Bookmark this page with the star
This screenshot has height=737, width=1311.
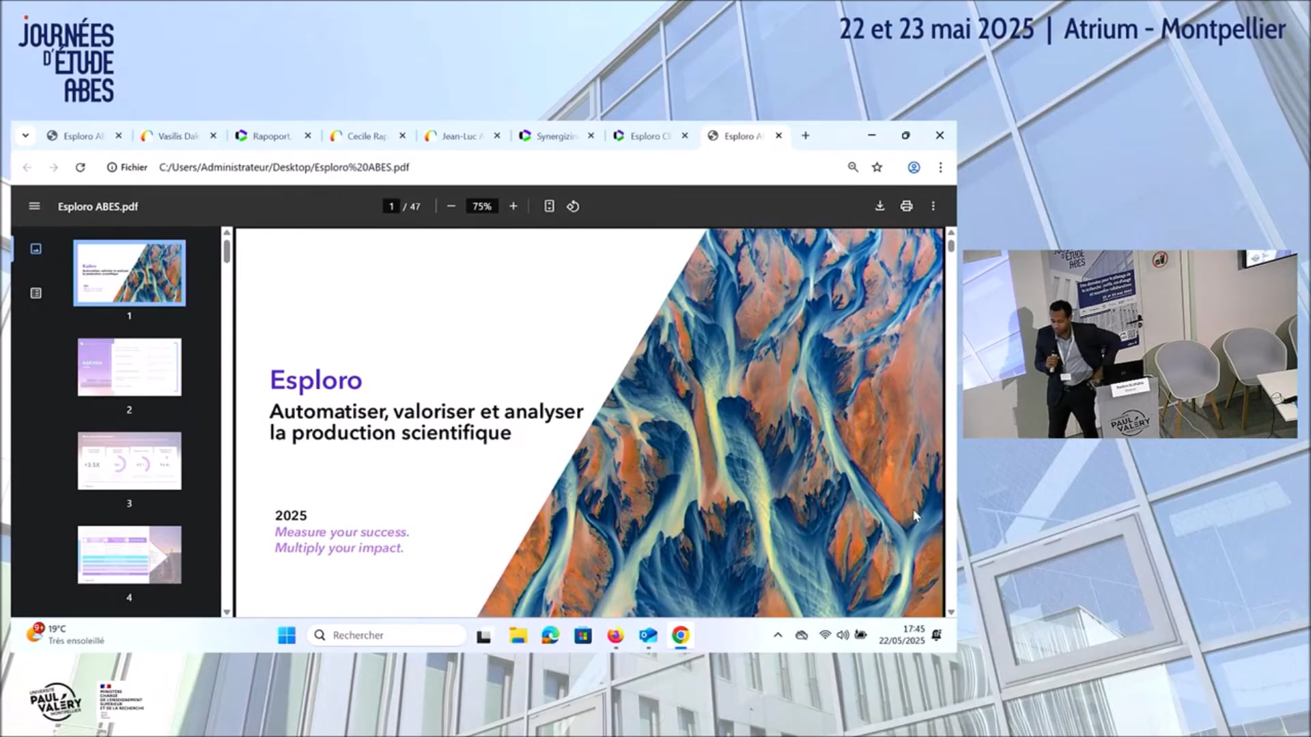[x=877, y=167]
